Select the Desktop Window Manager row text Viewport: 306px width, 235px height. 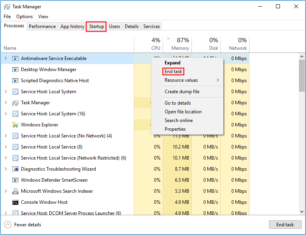pyautogui.click(x=49, y=70)
